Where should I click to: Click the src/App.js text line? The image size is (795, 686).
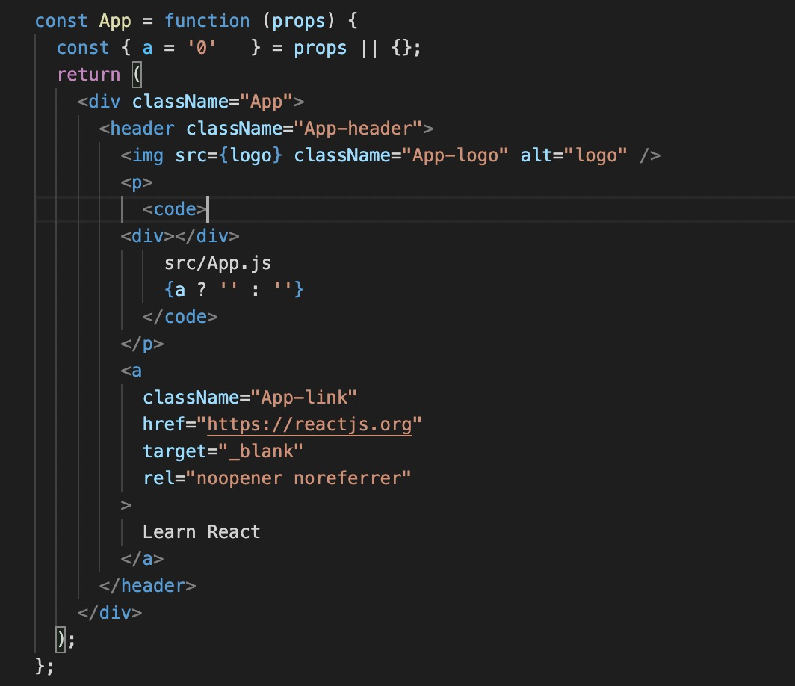click(217, 262)
